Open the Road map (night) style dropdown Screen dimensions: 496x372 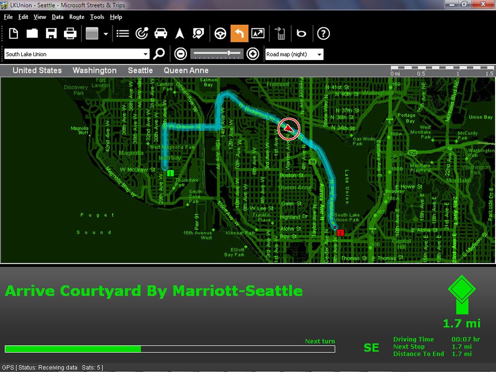click(x=294, y=54)
